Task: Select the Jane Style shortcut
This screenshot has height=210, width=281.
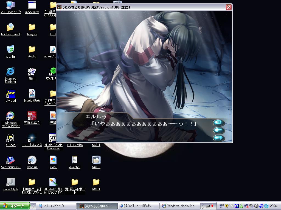Action: pos(11,184)
